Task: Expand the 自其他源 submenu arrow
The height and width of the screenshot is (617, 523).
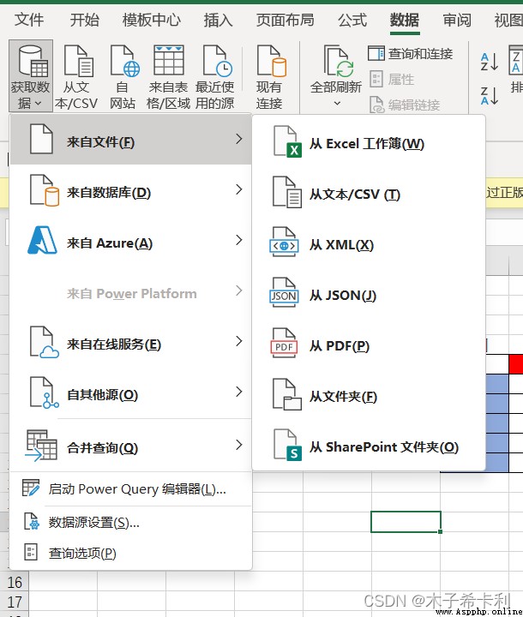Action: [238, 392]
